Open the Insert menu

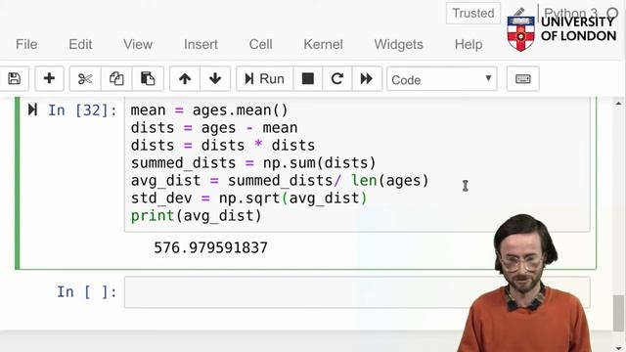click(x=201, y=44)
